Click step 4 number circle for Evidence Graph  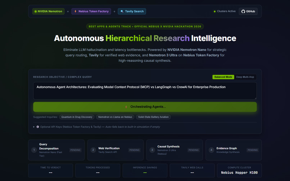[x=212, y=150]
